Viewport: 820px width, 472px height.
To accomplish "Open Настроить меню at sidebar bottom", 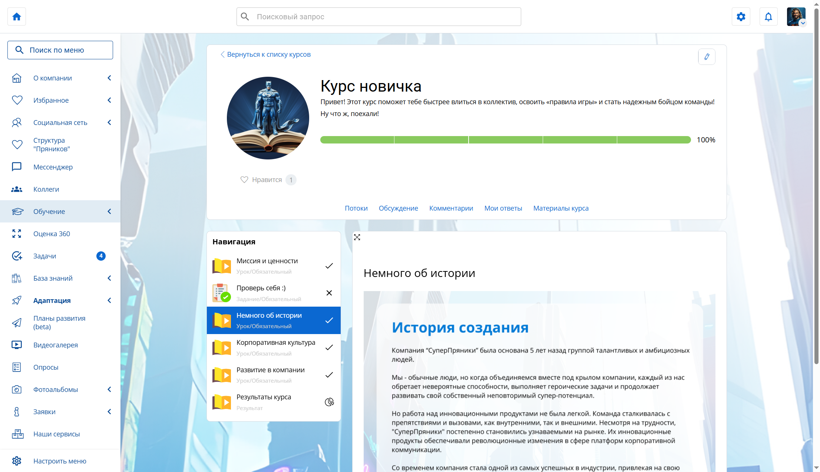I will 60,461.
